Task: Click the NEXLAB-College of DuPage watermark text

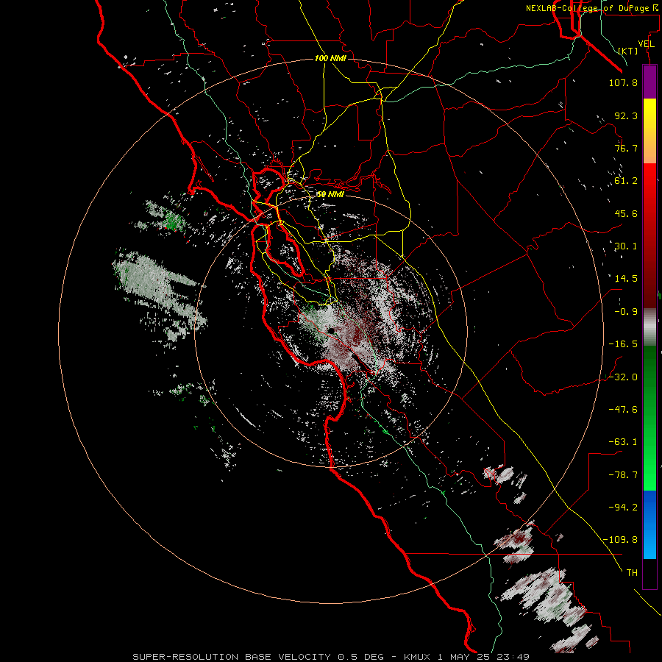Action: pyautogui.click(x=591, y=8)
